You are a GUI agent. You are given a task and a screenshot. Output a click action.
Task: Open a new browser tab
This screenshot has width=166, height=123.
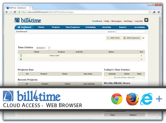click(35, 8)
